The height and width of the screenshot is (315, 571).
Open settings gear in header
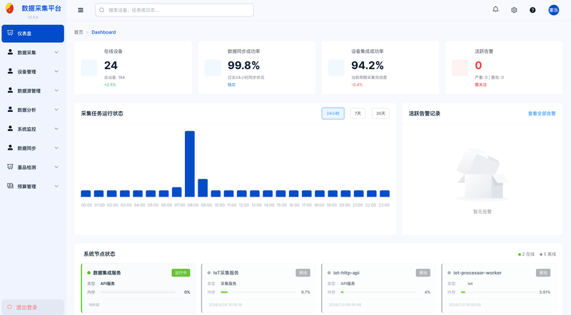[x=514, y=10]
